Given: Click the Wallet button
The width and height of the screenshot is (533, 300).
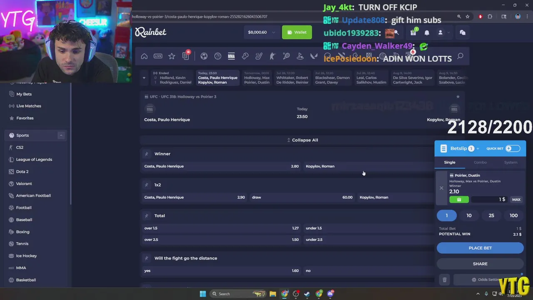Looking at the screenshot, I should click(297, 32).
